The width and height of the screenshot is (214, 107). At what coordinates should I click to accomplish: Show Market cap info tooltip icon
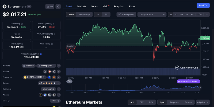tap(22, 24)
